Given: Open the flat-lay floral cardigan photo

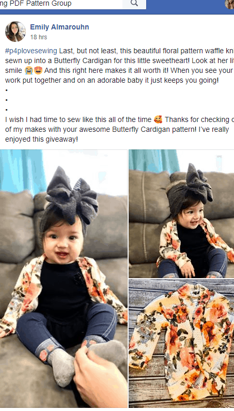Looking at the screenshot, I should tap(181, 344).
